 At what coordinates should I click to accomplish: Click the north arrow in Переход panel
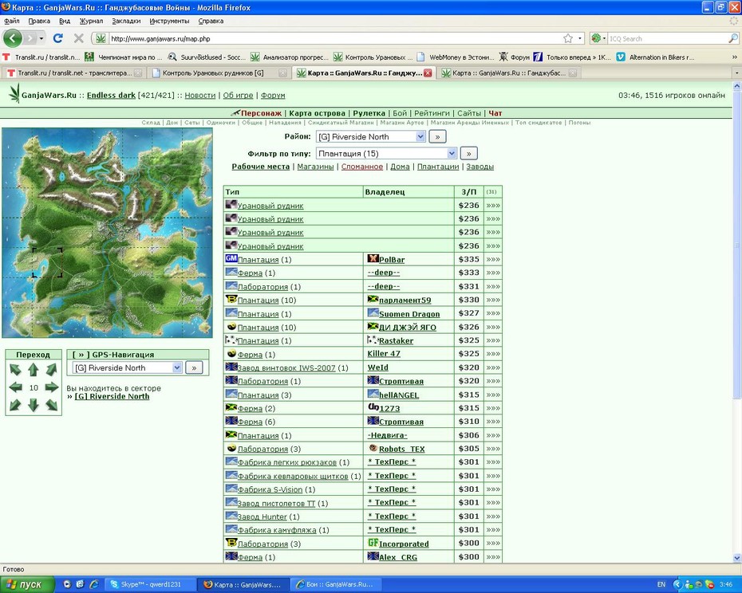pyautogui.click(x=34, y=369)
